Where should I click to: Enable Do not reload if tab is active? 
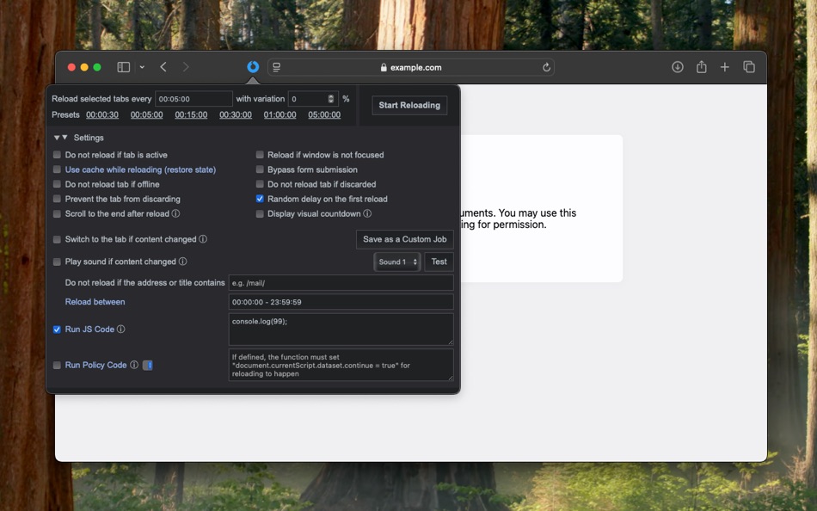click(x=57, y=155)
